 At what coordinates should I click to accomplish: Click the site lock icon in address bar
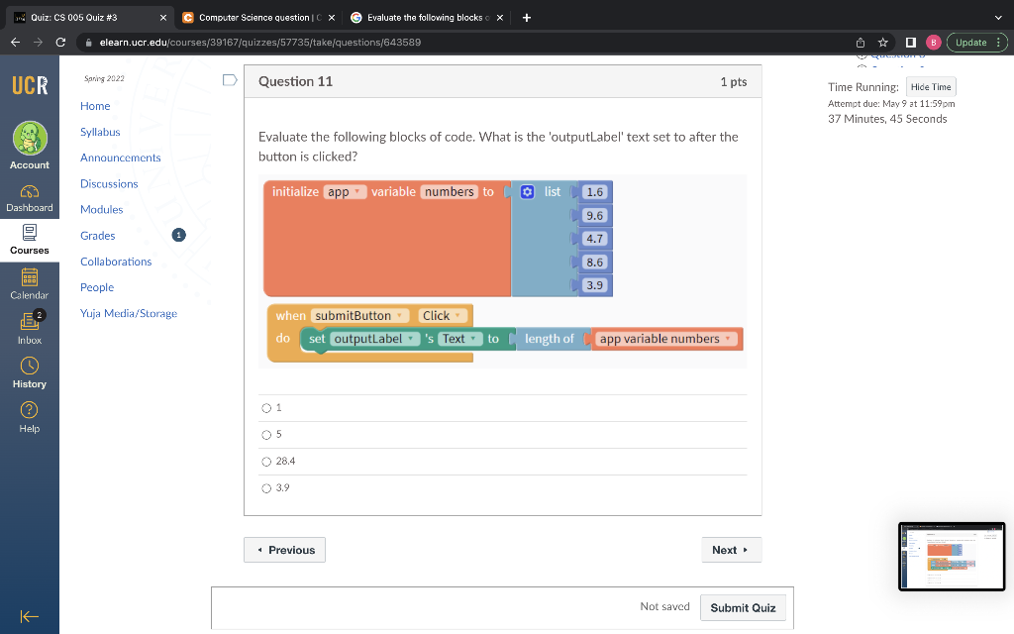coord(88,43)
